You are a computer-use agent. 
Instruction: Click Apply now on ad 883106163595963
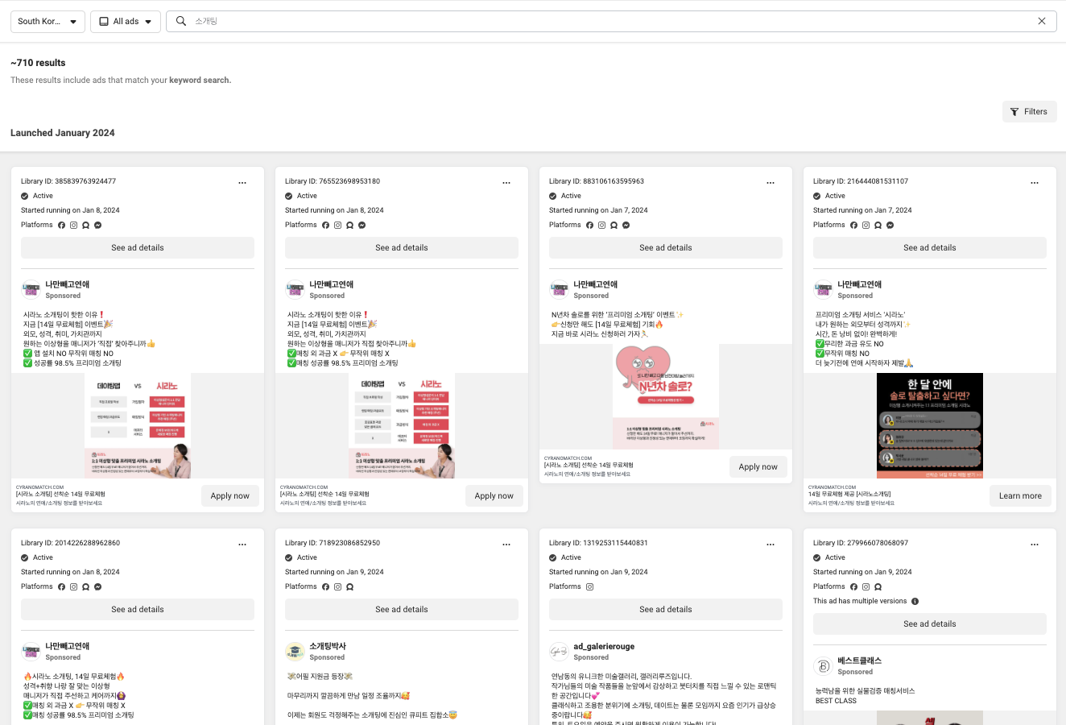coord(758,467)
